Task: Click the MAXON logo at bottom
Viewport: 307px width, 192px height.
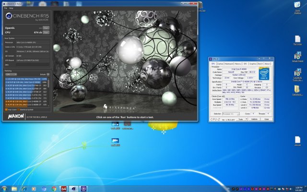Action: pyautogui.click(x=16, y=116)
